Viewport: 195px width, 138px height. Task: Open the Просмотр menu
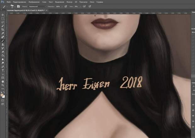pos(83,2)
